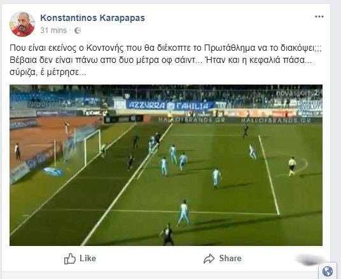Click the Konstantinos Karapapas name link
The image size is (341, 279).
pyautogui.click(x=92, y=18)
